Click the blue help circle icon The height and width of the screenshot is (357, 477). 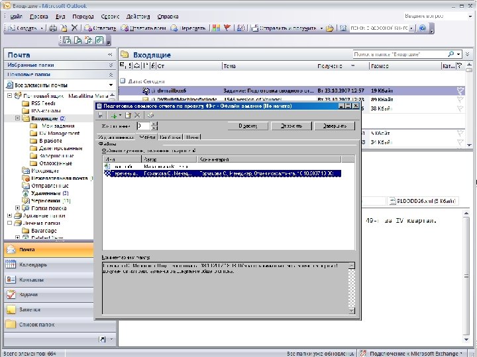(422, 28)
